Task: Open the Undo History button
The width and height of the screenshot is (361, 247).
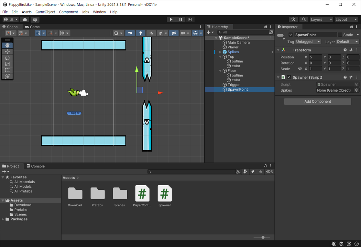Action: 293,20
